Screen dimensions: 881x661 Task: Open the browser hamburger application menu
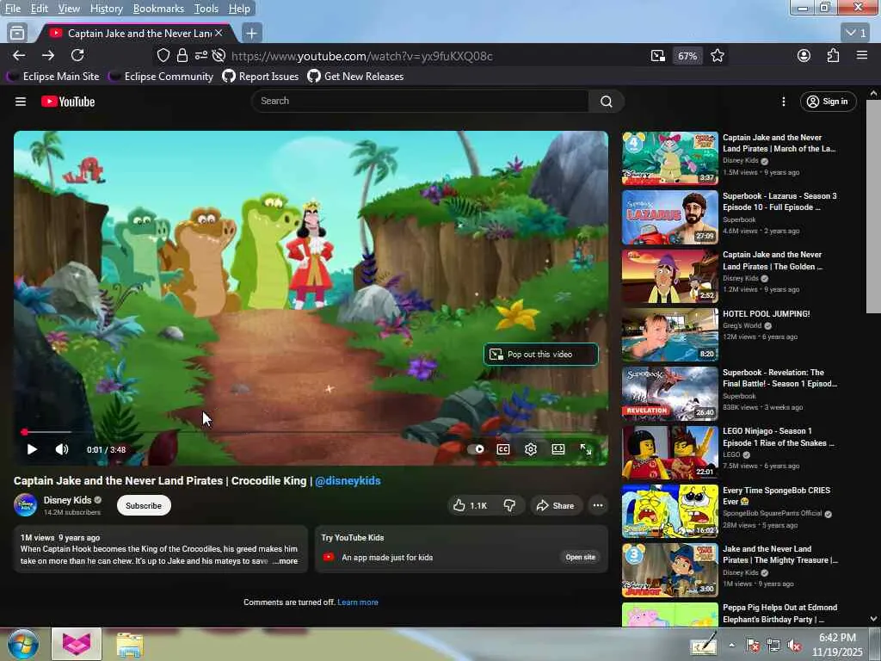(862, 55)
